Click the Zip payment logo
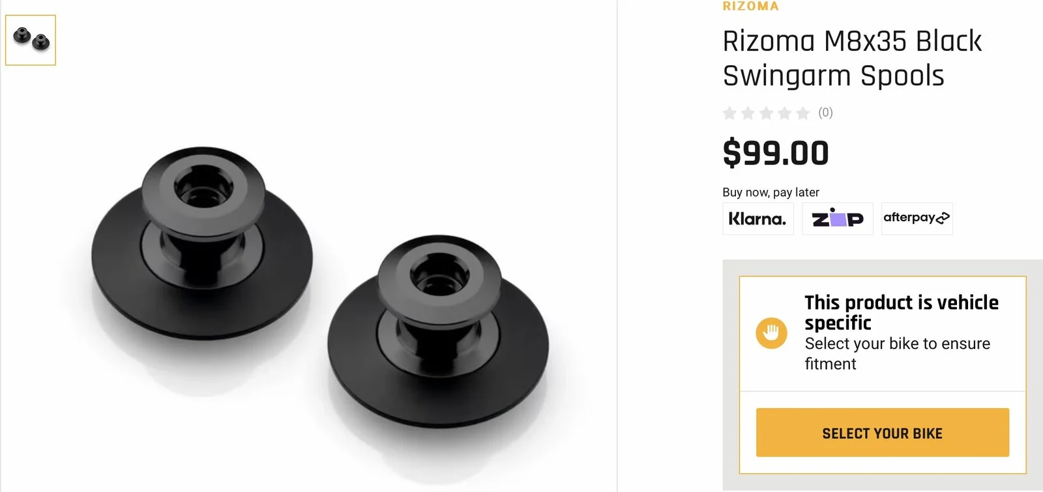 tap(838, 219)
